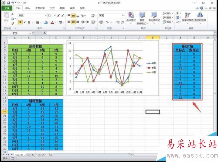Open the Insert cells (插入) dropdown

[168, 14]
